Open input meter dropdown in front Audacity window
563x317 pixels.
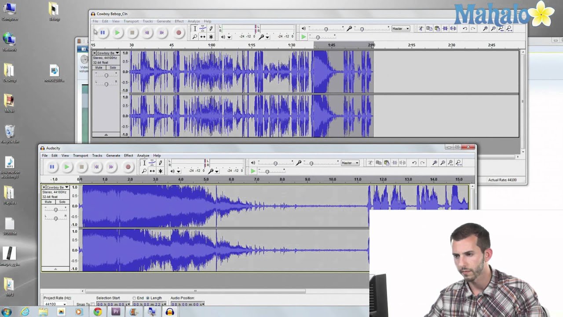216,171
